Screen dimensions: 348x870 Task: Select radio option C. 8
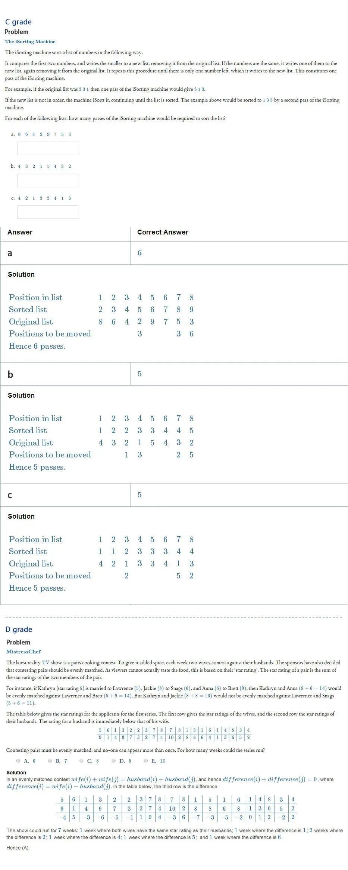pos(82,761)
